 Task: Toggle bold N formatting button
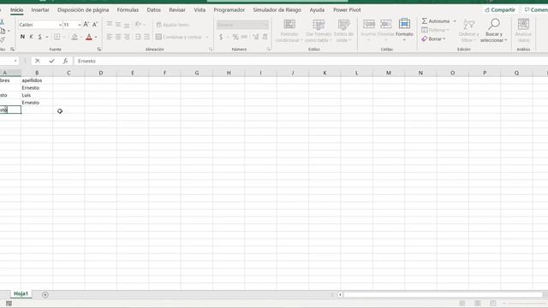tap(23, 37)
